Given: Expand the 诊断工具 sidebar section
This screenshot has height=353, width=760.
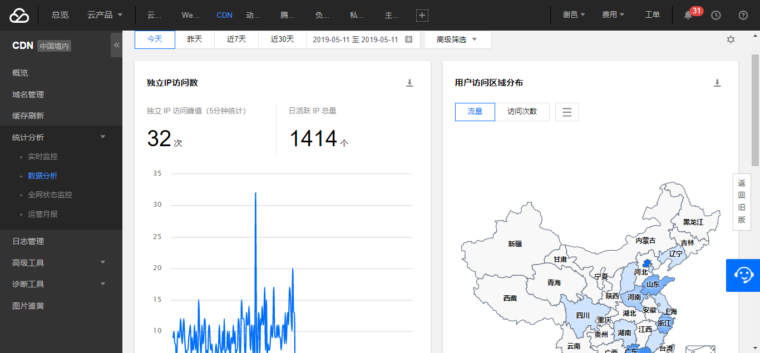Looking at the screenshot, I should [x=61, y=284].
